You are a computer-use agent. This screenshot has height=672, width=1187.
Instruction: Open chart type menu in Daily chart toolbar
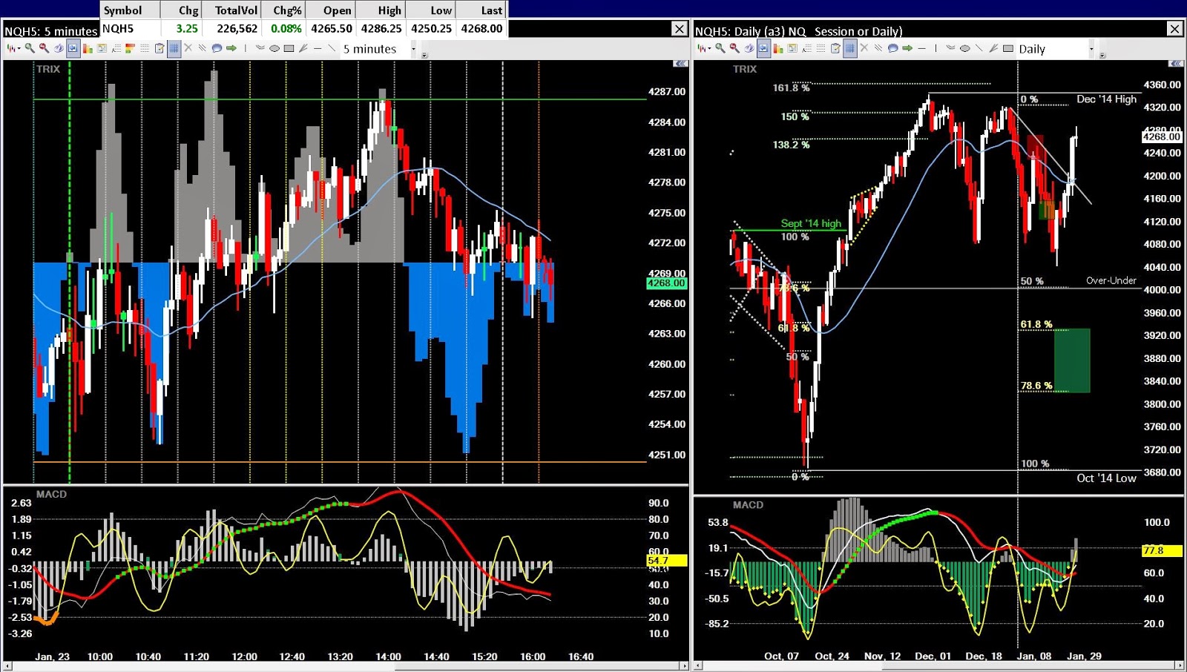(x=703, y=48)
